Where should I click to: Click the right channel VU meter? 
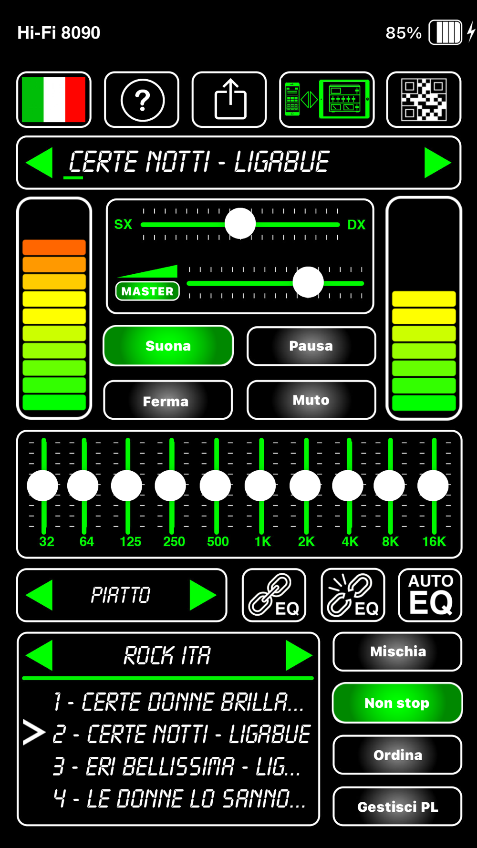424,308
